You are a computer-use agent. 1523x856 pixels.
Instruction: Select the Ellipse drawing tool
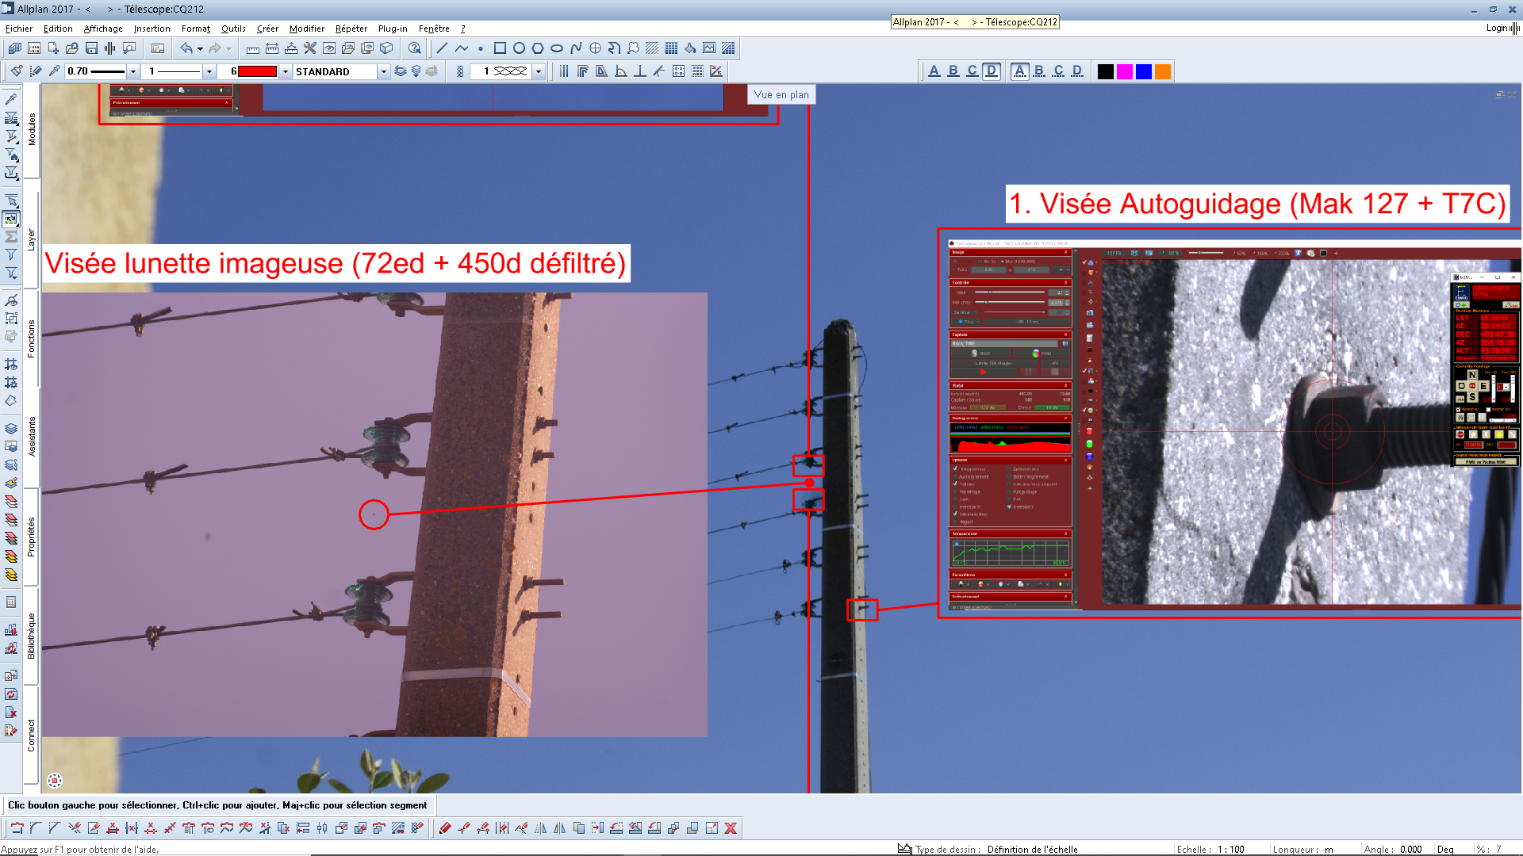point(557,48)
